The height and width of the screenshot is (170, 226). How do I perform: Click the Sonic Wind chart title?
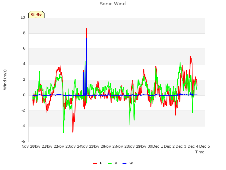coord(113,4)
